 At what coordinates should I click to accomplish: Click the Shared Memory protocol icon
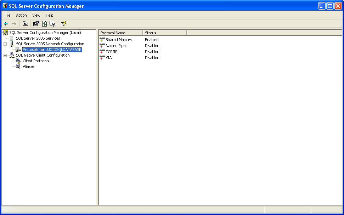(x=102, y=40)
